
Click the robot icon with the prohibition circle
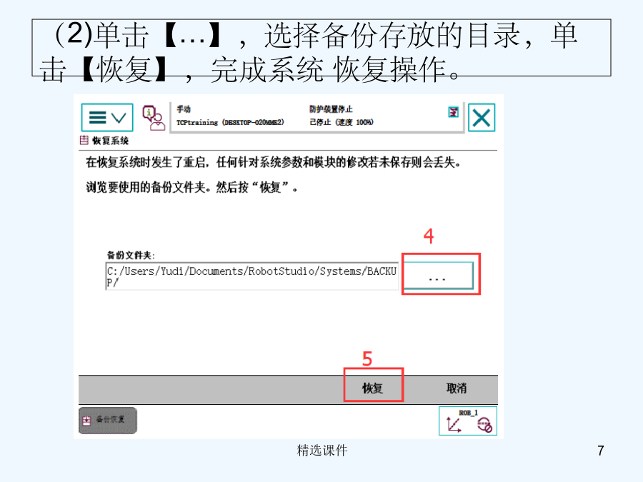click(484, 425)
